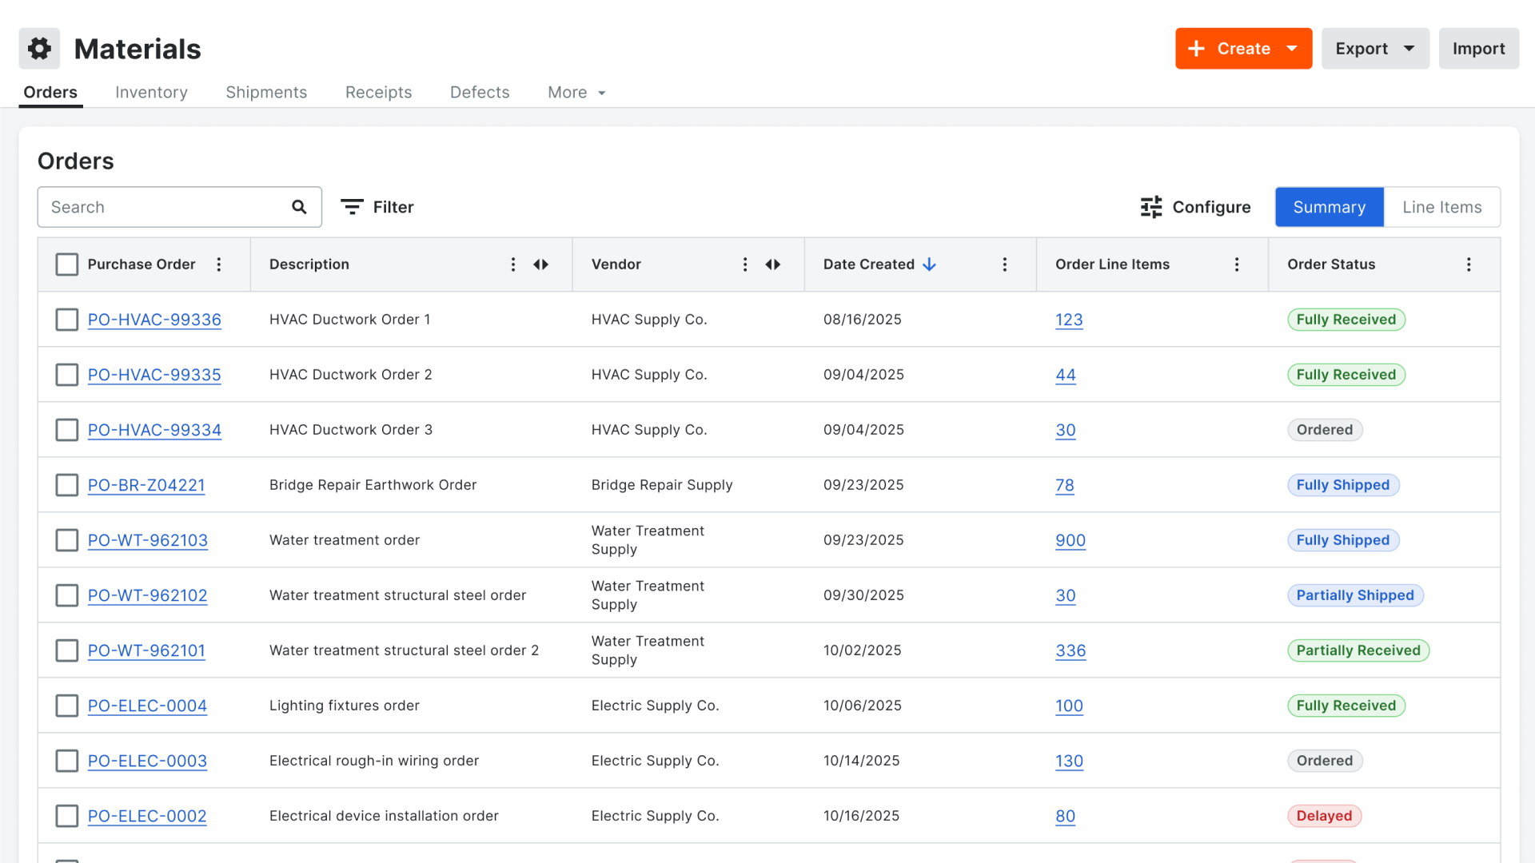The height and width of the screenshot is (863, 1535).
Task: Open purchase order PO-WT-962101
Action: 146,650
